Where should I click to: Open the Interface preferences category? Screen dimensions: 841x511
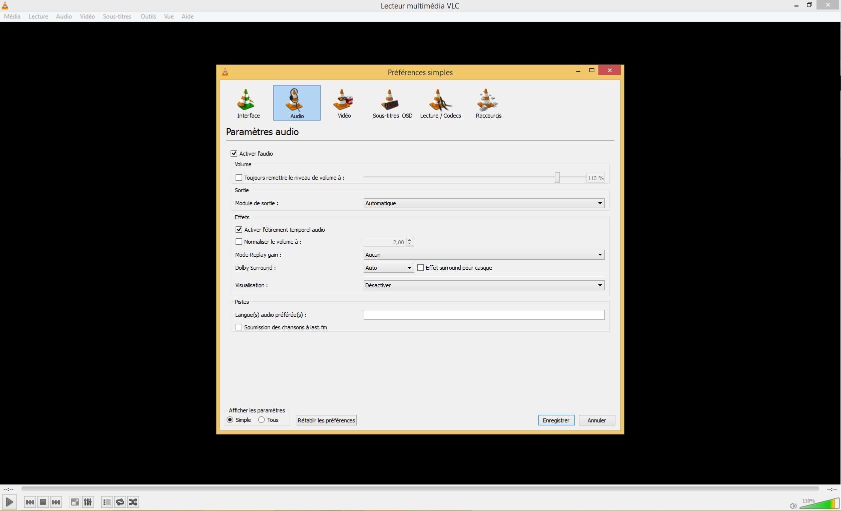point(248,103)
